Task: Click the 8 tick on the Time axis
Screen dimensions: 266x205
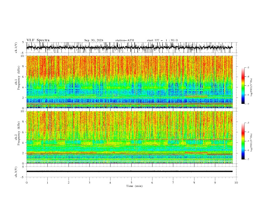Action: 194,183
